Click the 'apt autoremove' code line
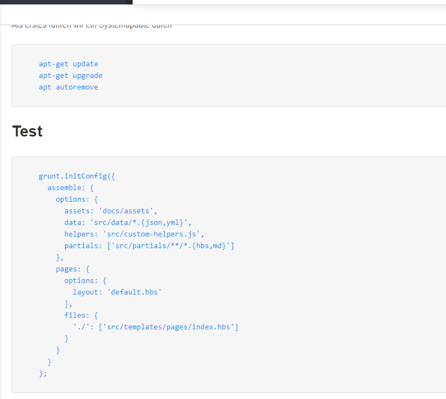 69,87
